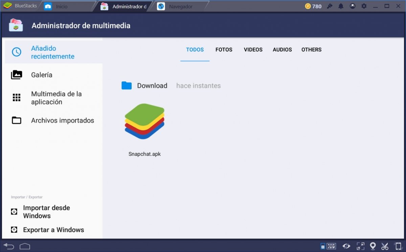Screen dimensions: 406x252
Task: Click the Android back arrow
Action: (x=9, y=246)
